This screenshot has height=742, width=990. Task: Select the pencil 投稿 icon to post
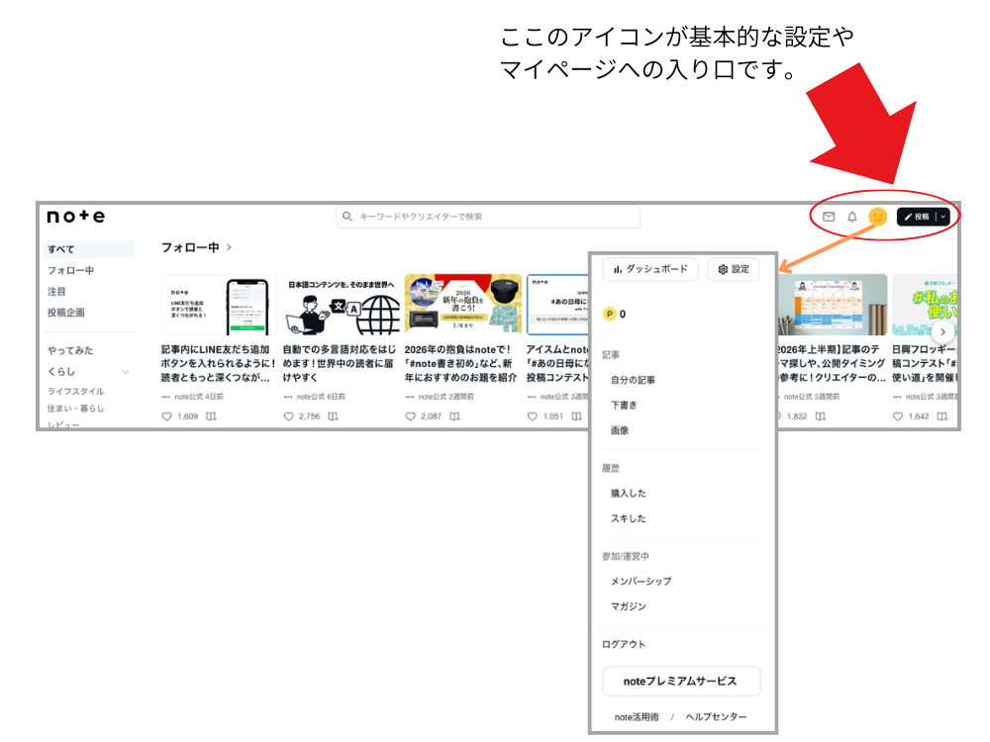click(x=909, y=216)
